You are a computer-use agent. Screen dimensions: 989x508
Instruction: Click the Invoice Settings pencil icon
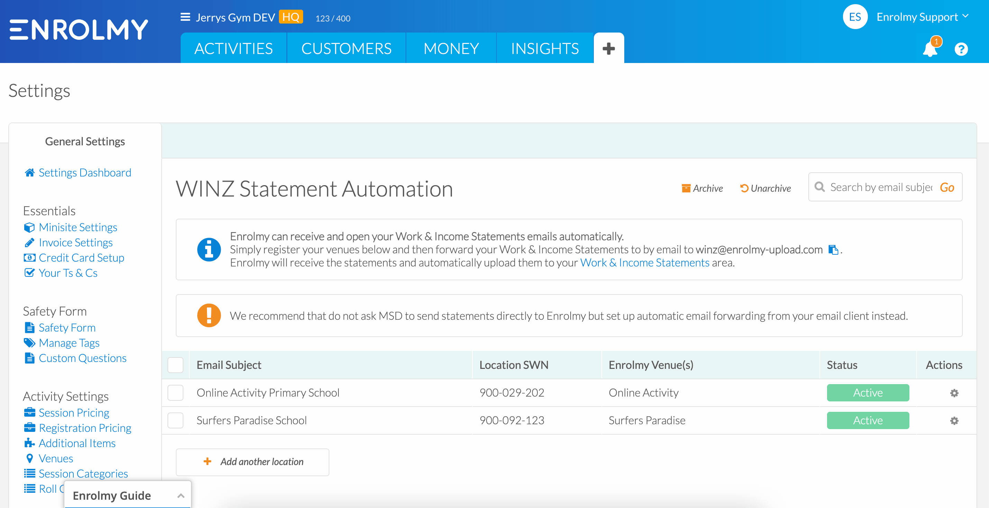click(29, 243)
